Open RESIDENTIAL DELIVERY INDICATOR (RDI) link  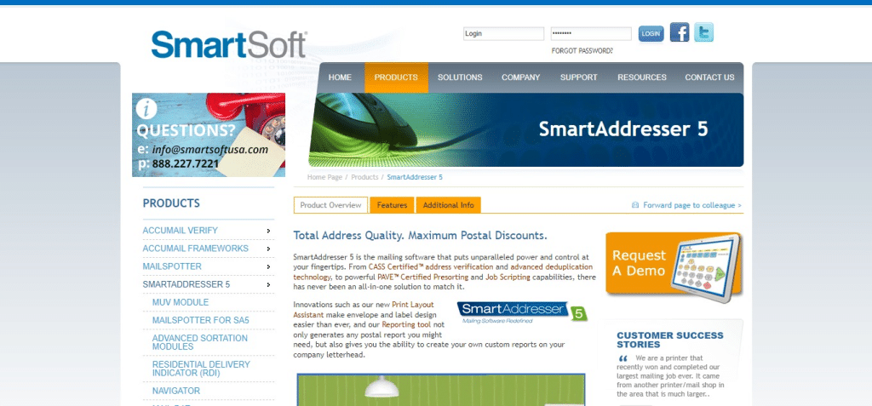[201, 369]
